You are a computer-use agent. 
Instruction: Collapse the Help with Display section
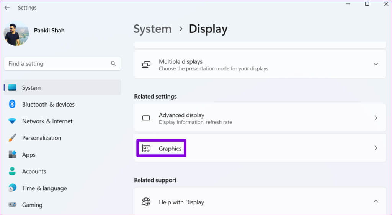click(376, 201)
